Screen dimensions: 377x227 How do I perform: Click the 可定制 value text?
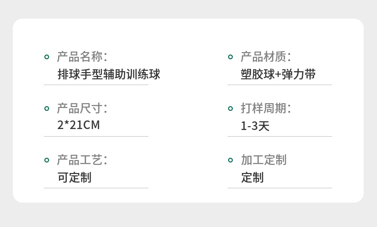[x=74, y=178]
